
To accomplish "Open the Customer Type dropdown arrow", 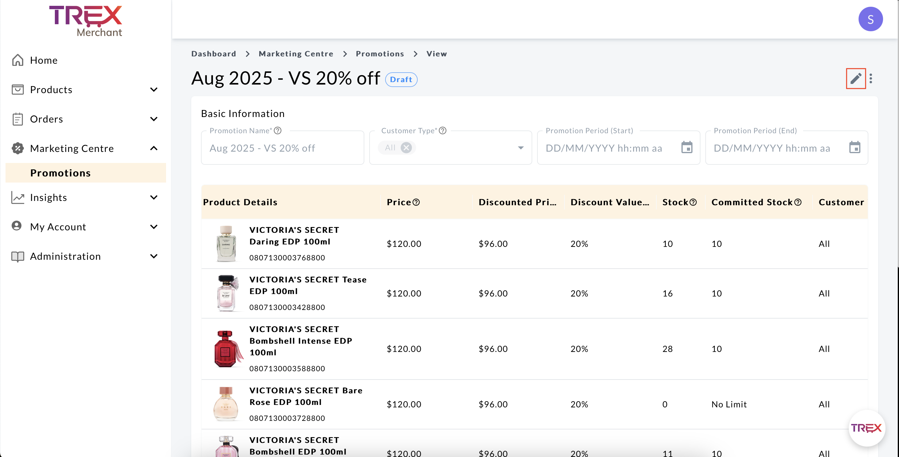I will (x=520, y=148).
